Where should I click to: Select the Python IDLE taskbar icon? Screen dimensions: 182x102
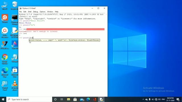(101, 99)
